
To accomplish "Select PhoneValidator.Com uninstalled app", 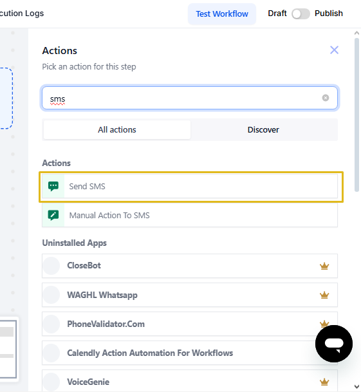I will point(190,324).
